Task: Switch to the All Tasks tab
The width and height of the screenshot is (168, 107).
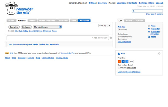Action: [x=84, y=21]
